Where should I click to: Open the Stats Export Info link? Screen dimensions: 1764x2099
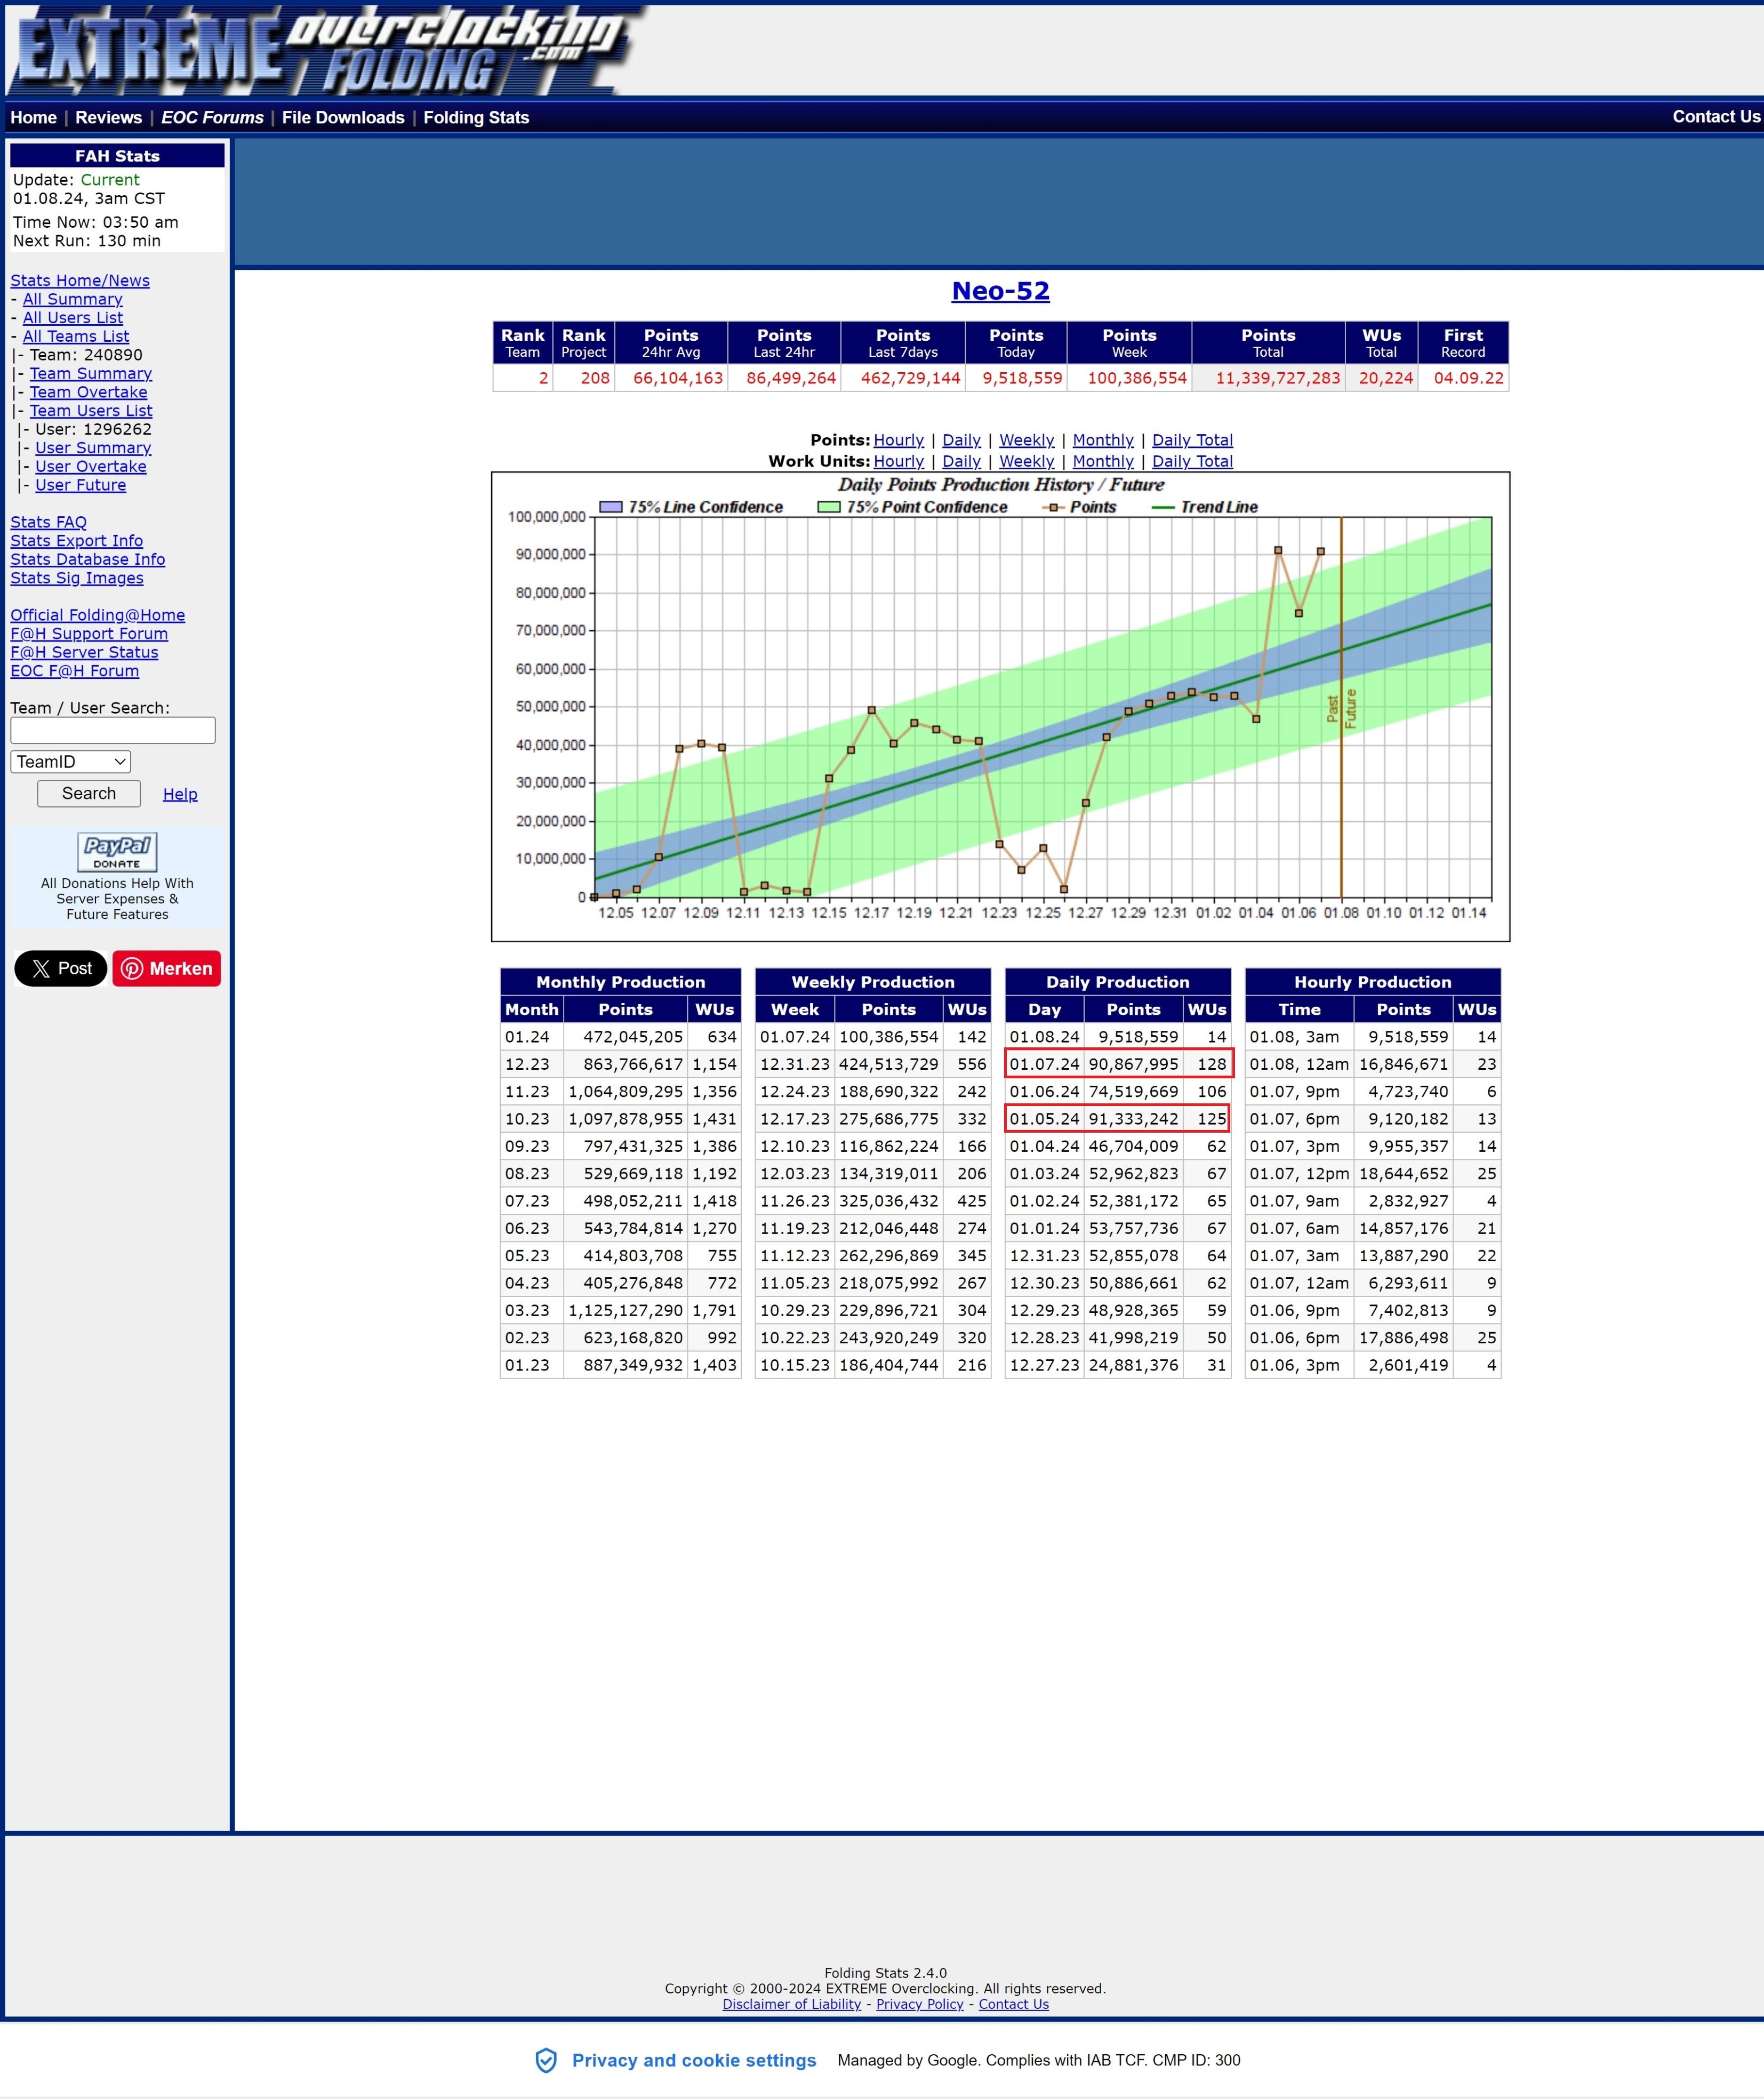pos(77,540)
